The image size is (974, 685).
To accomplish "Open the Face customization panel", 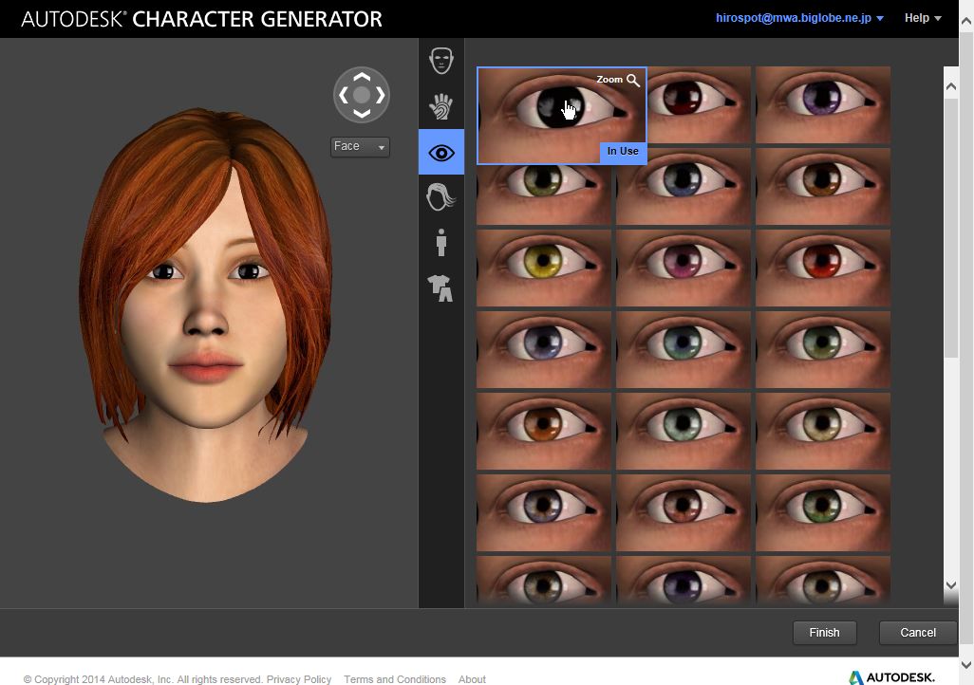I will 440,59.
